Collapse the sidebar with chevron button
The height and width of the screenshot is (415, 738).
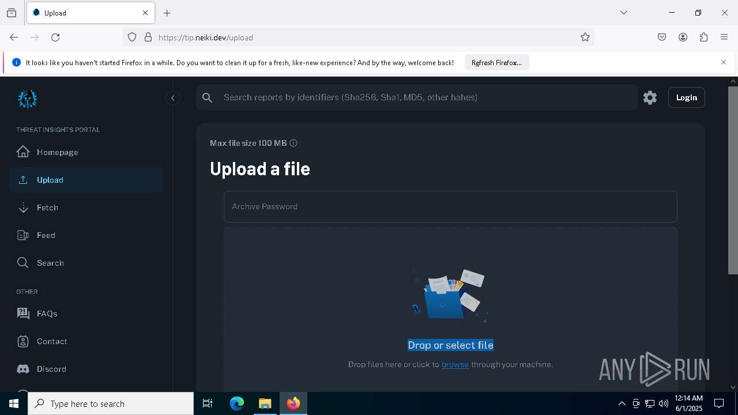click(x=173, y=98)
